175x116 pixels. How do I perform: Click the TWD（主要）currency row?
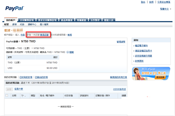point(32,63)
